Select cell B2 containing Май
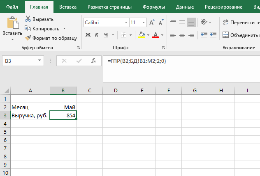The image size is (260, 176). 63,107
